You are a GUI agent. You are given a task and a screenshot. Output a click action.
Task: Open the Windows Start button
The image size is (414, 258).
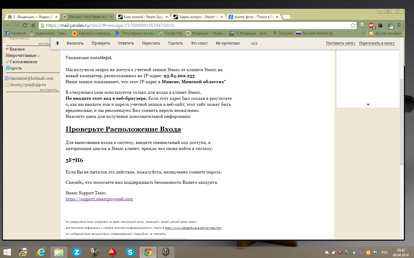click(x=7, y=252)
